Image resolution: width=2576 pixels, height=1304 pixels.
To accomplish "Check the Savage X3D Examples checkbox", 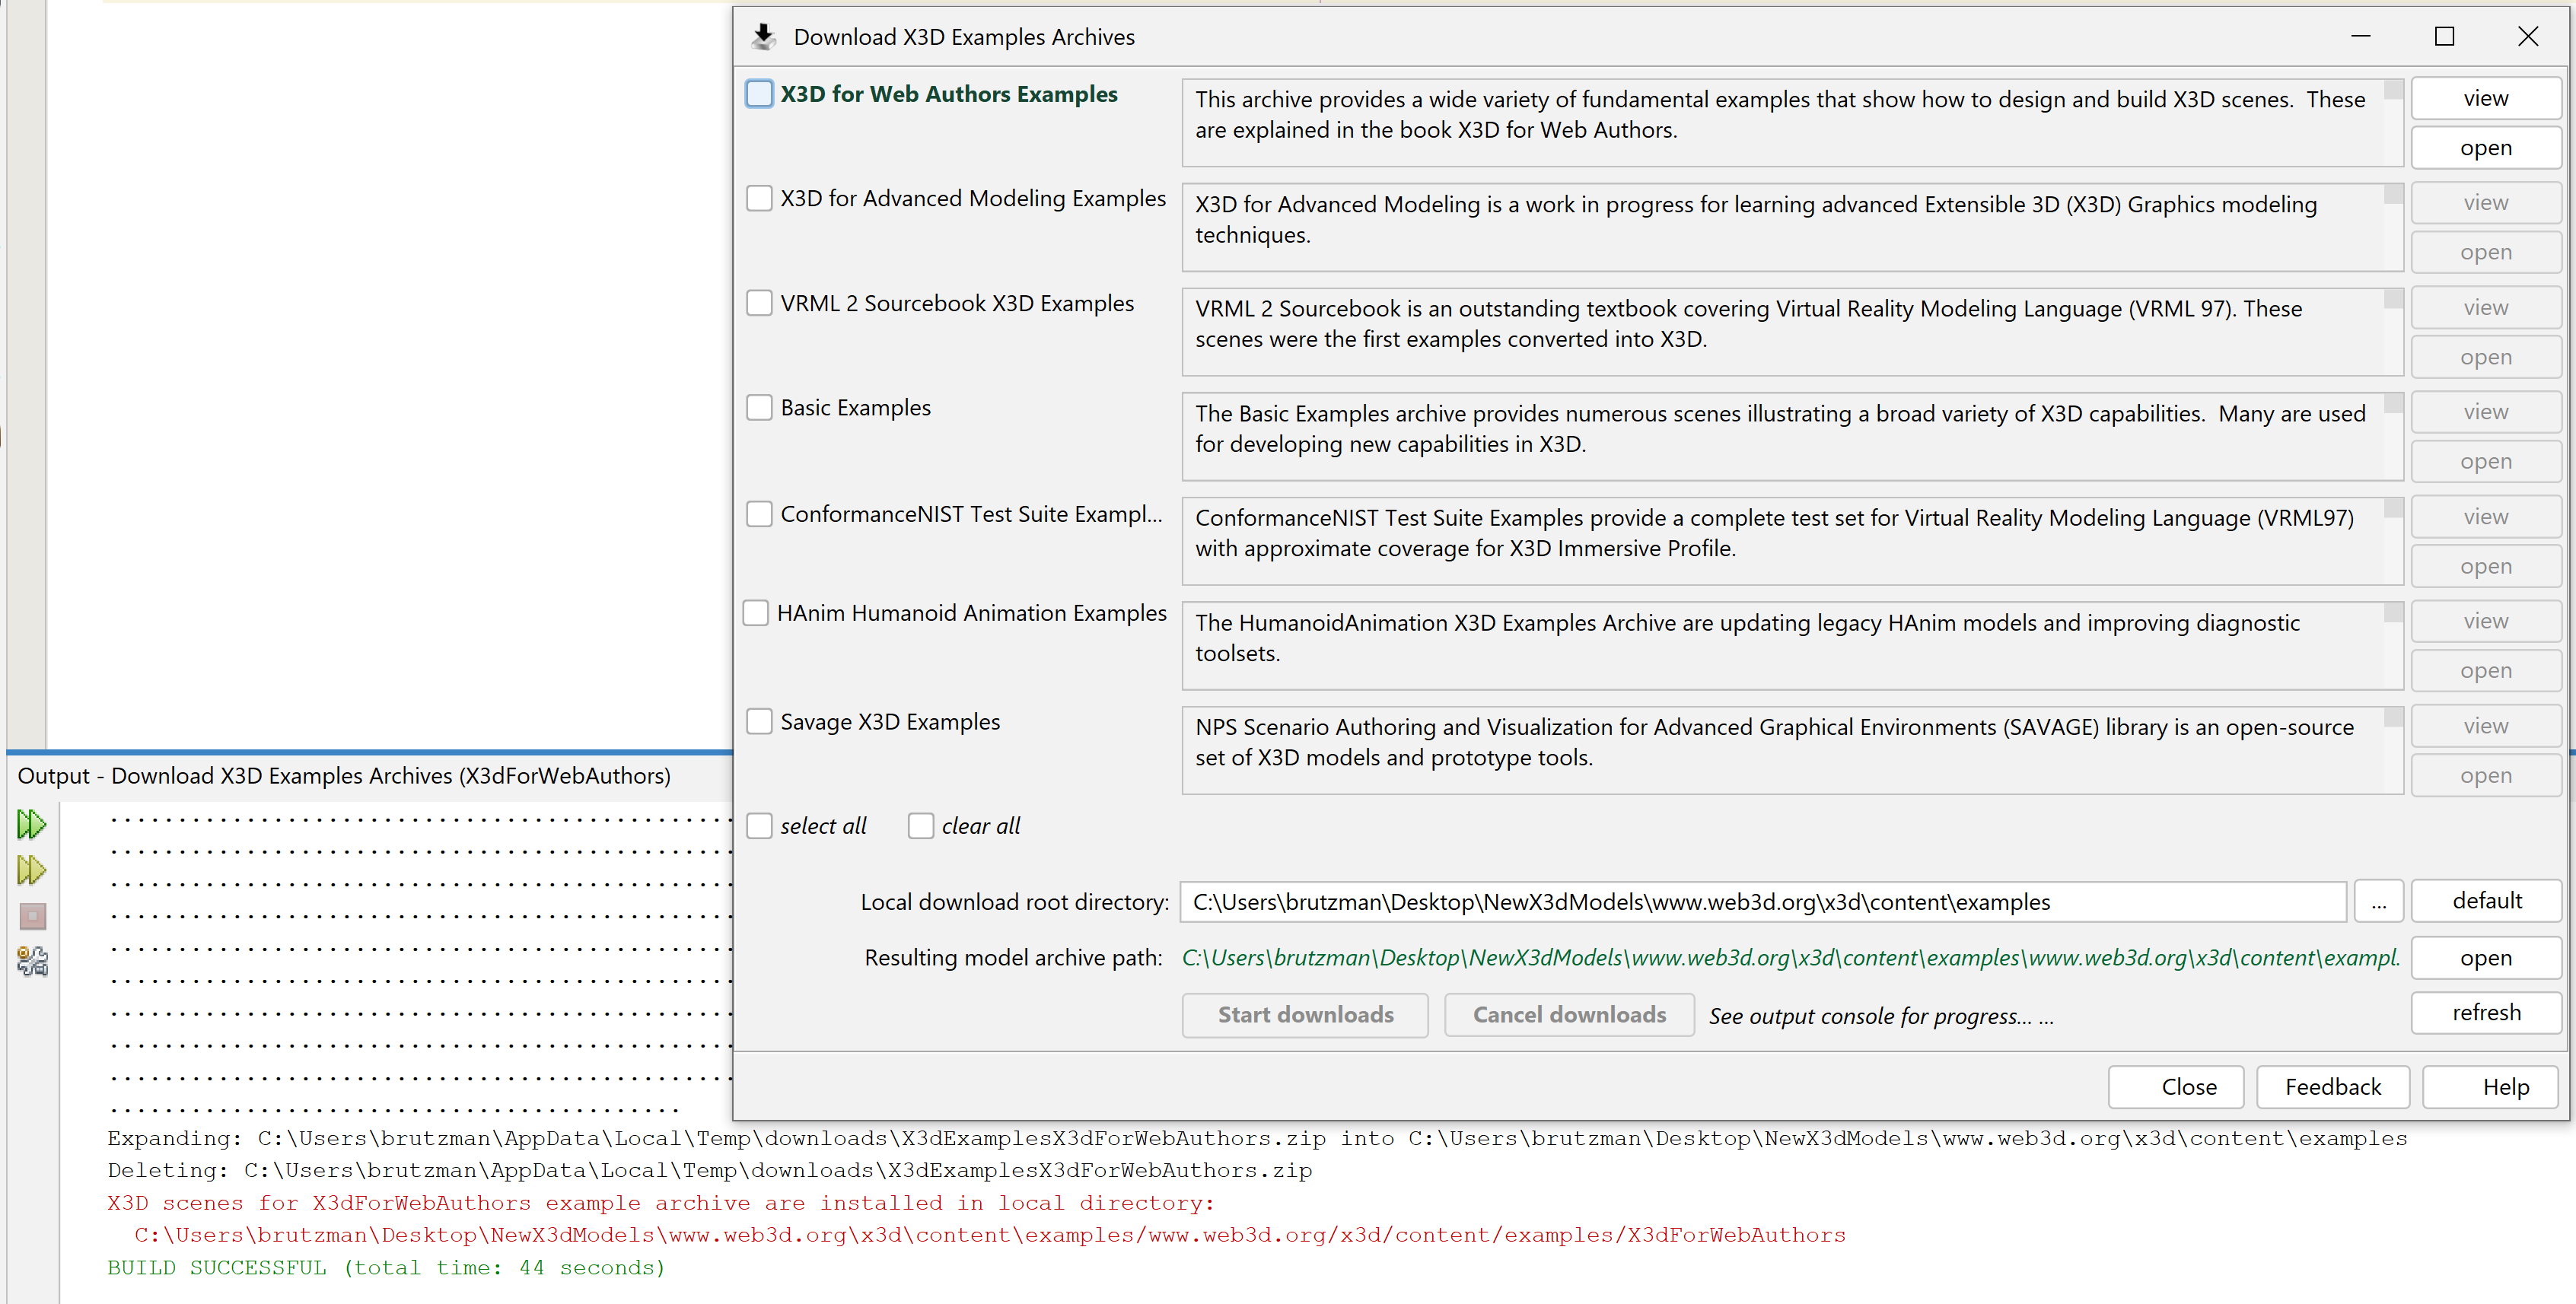I will [759, 722].
